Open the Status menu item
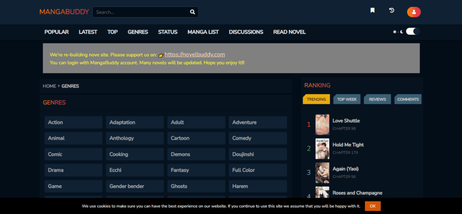The width and height of the screenshot is (462, 214). (x=168, y=32)
